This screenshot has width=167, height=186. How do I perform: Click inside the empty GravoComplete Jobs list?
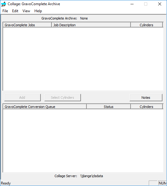[83, 59]
